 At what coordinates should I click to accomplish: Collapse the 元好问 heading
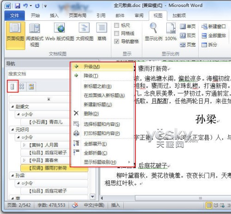pyautogui.click(x=12, y=130)
